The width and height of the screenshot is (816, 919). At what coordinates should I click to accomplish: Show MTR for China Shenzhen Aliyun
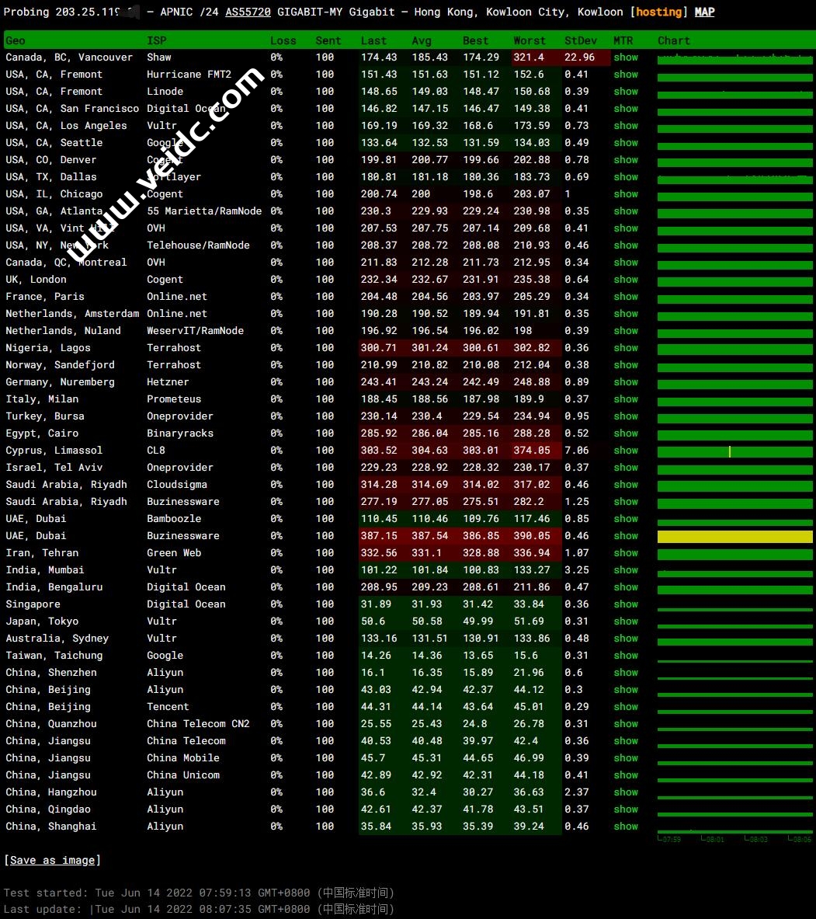pos(626,672)
